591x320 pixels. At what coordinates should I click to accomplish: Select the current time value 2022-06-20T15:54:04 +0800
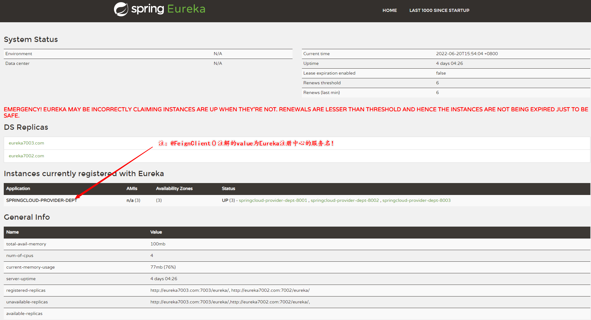[467, 54]
